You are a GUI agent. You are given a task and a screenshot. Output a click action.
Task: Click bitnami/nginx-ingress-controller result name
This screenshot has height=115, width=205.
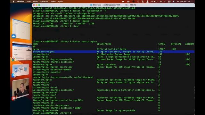click(53, 59)
